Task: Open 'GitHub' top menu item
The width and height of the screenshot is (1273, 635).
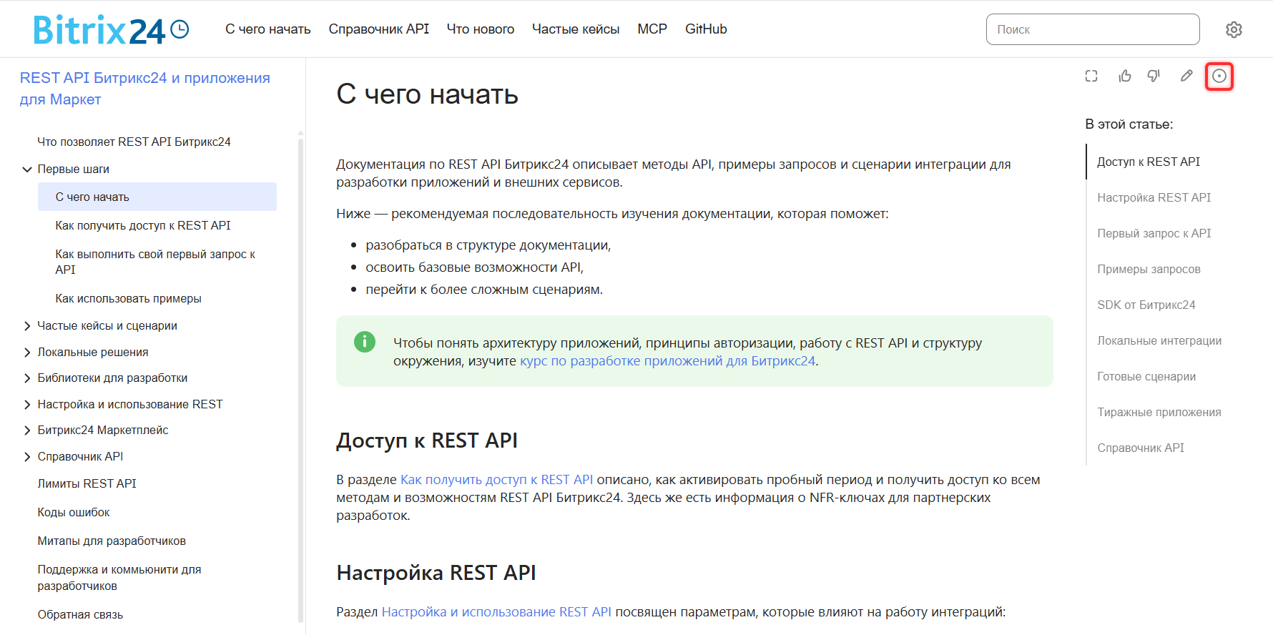Action: 706,29
